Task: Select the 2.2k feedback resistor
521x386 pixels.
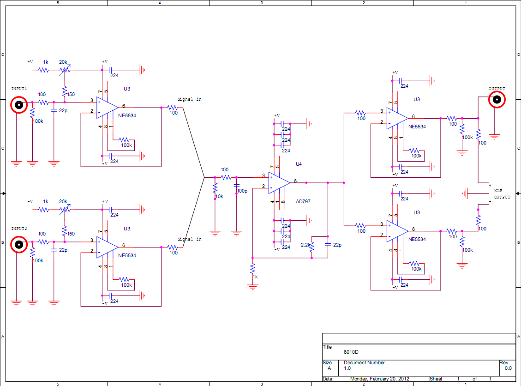Action: [311, 247]
